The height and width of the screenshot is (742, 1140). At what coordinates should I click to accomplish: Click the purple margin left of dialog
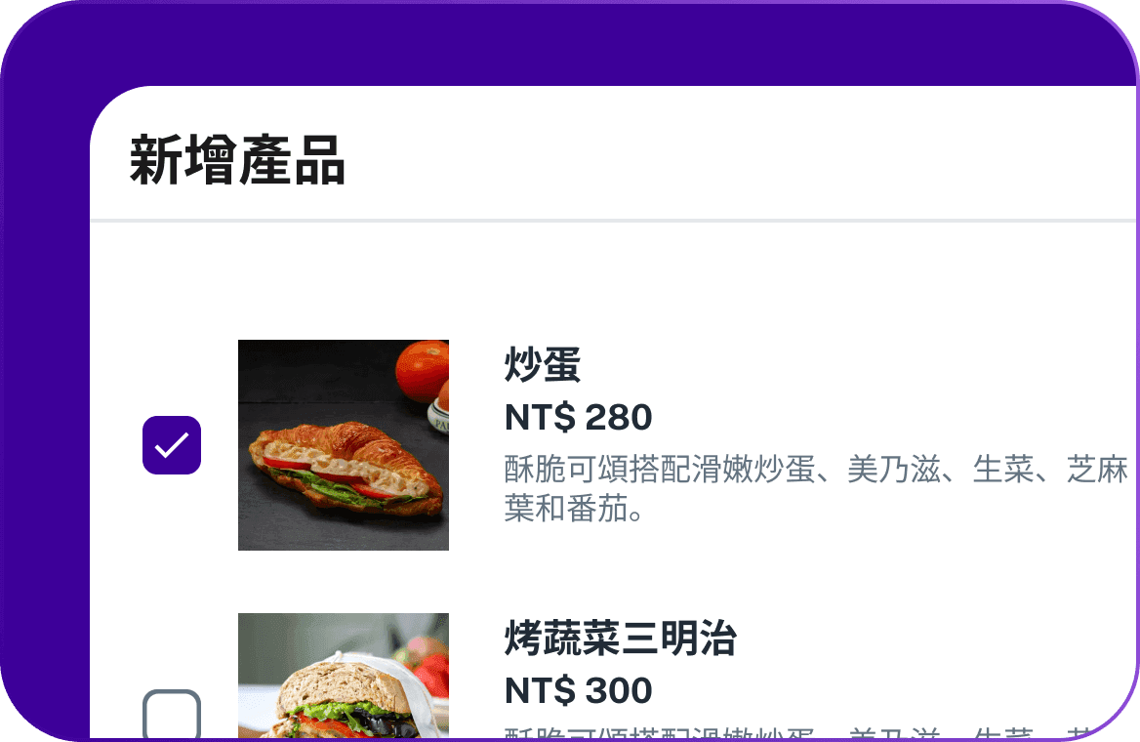pos(45,436)
